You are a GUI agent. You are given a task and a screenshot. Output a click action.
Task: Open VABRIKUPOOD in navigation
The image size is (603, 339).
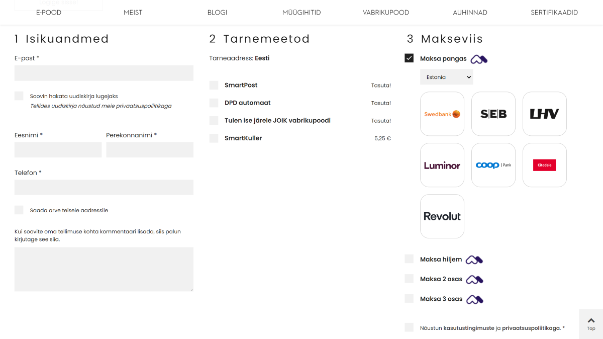[386, 13]
